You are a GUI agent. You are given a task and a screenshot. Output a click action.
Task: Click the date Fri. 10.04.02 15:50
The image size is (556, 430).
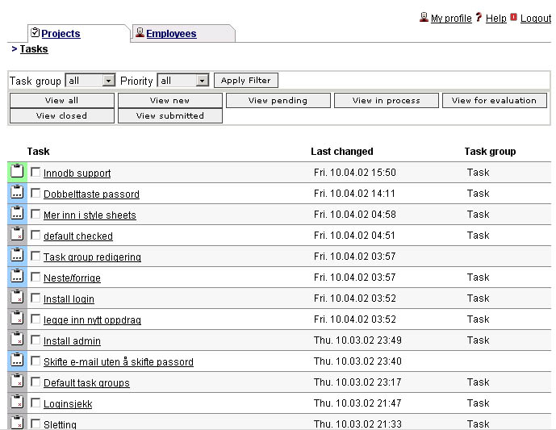coord(354,173)
